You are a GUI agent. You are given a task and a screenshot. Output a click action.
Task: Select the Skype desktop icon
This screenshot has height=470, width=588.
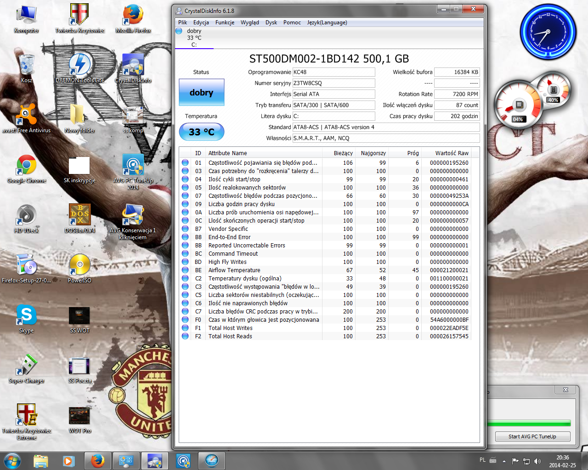27,319
